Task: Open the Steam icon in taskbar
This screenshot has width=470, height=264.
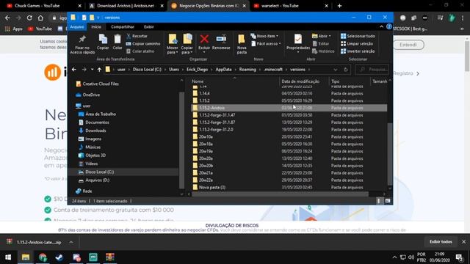Action: click(x=59, y=257)
